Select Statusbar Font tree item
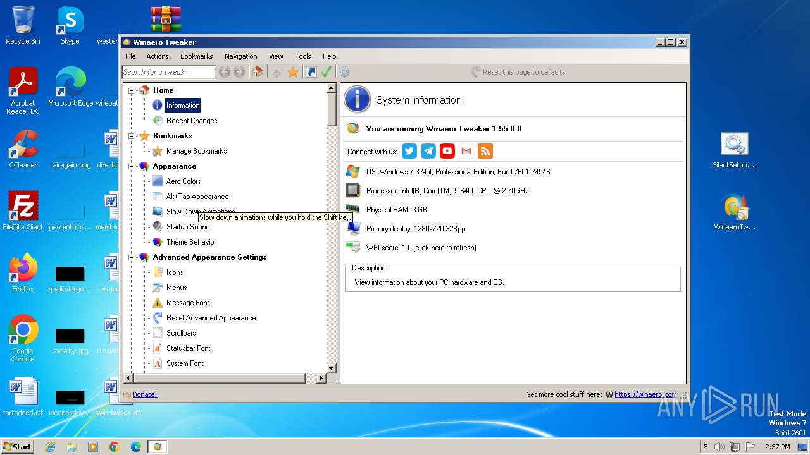Image resolution: width=810 pixels, height=455 pixels. [x=188, y=348]
